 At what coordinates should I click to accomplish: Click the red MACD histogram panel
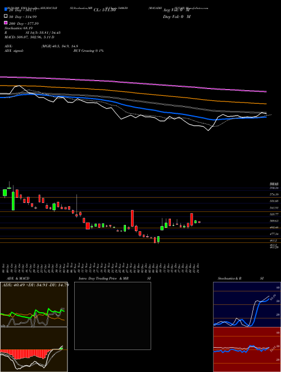34,349
